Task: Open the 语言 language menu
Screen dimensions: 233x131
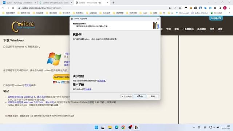Action: pos(220,29)
